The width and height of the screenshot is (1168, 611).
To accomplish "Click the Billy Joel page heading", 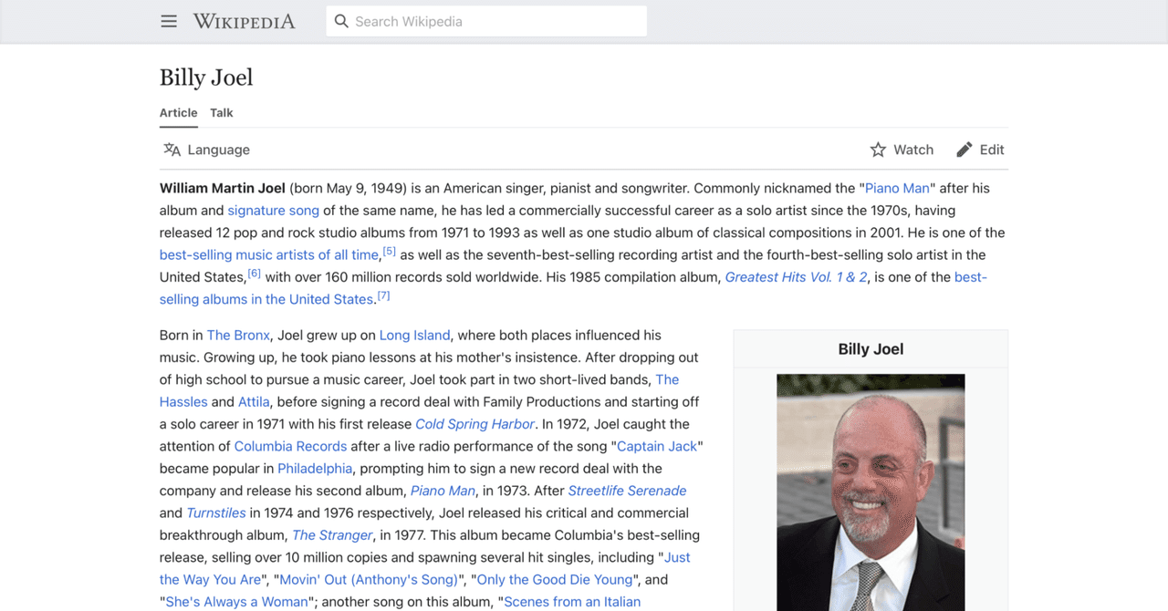I will tap(206, 78).
